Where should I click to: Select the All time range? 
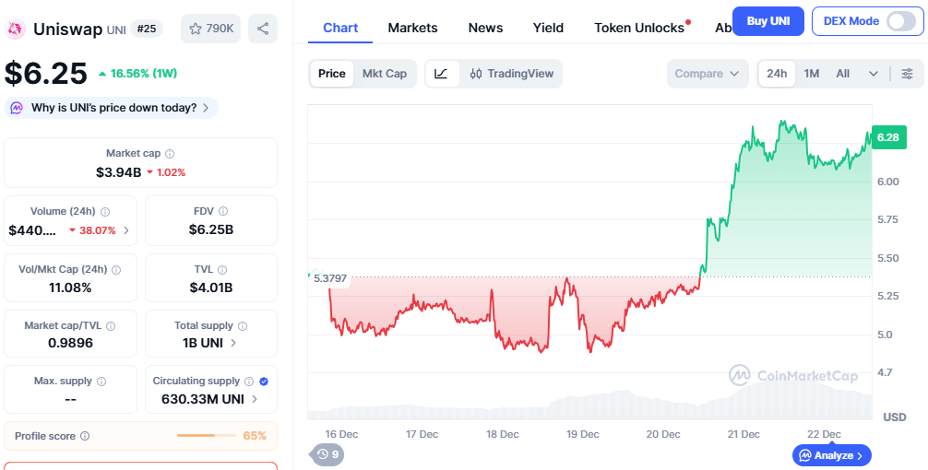pyautogui.click(x=843, y=74)
